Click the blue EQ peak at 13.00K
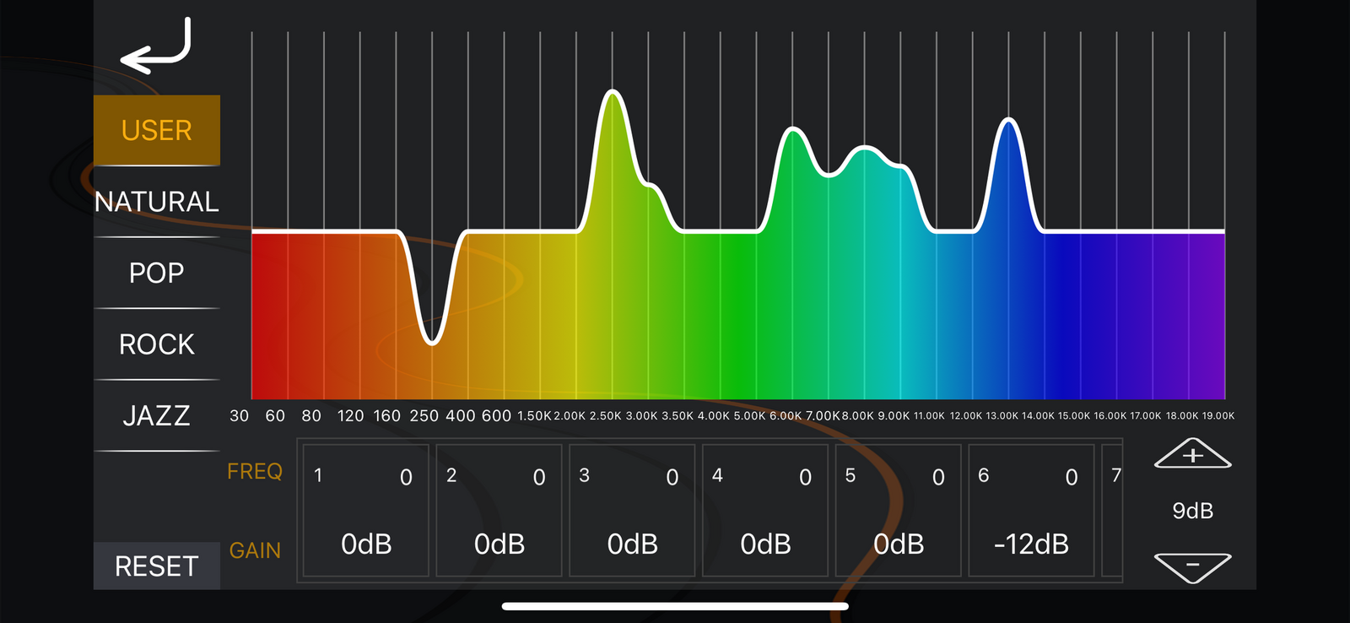 1008,121
